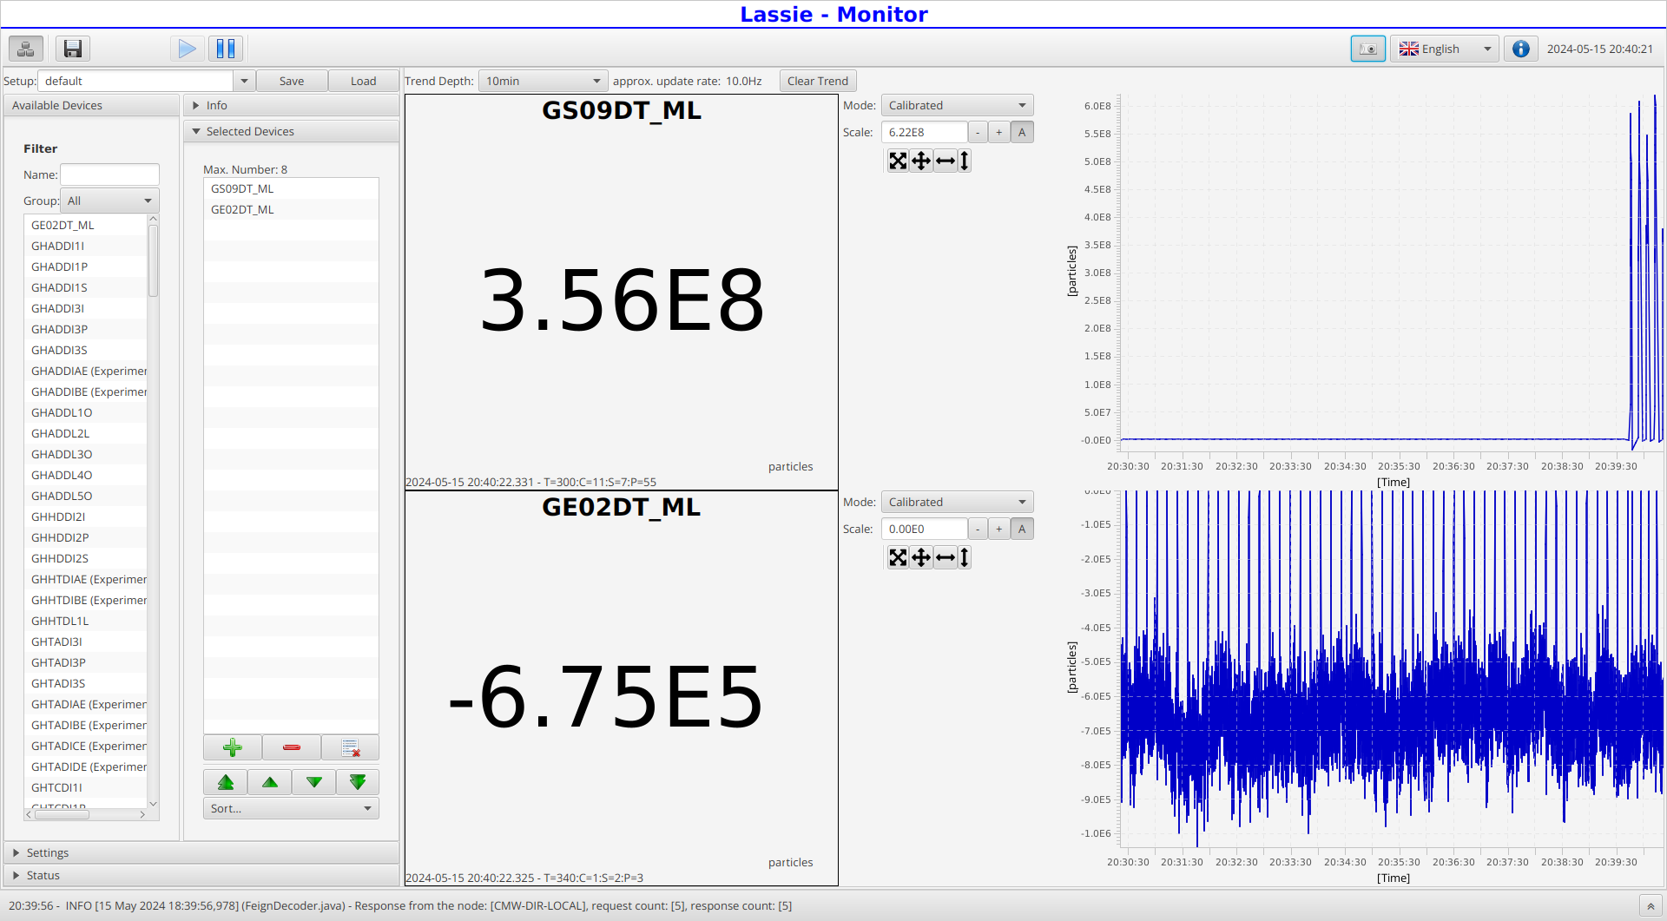Collapse the Selected Devices section
The width and height of the screenshot is (1667, 921).
tap(291, 131)
